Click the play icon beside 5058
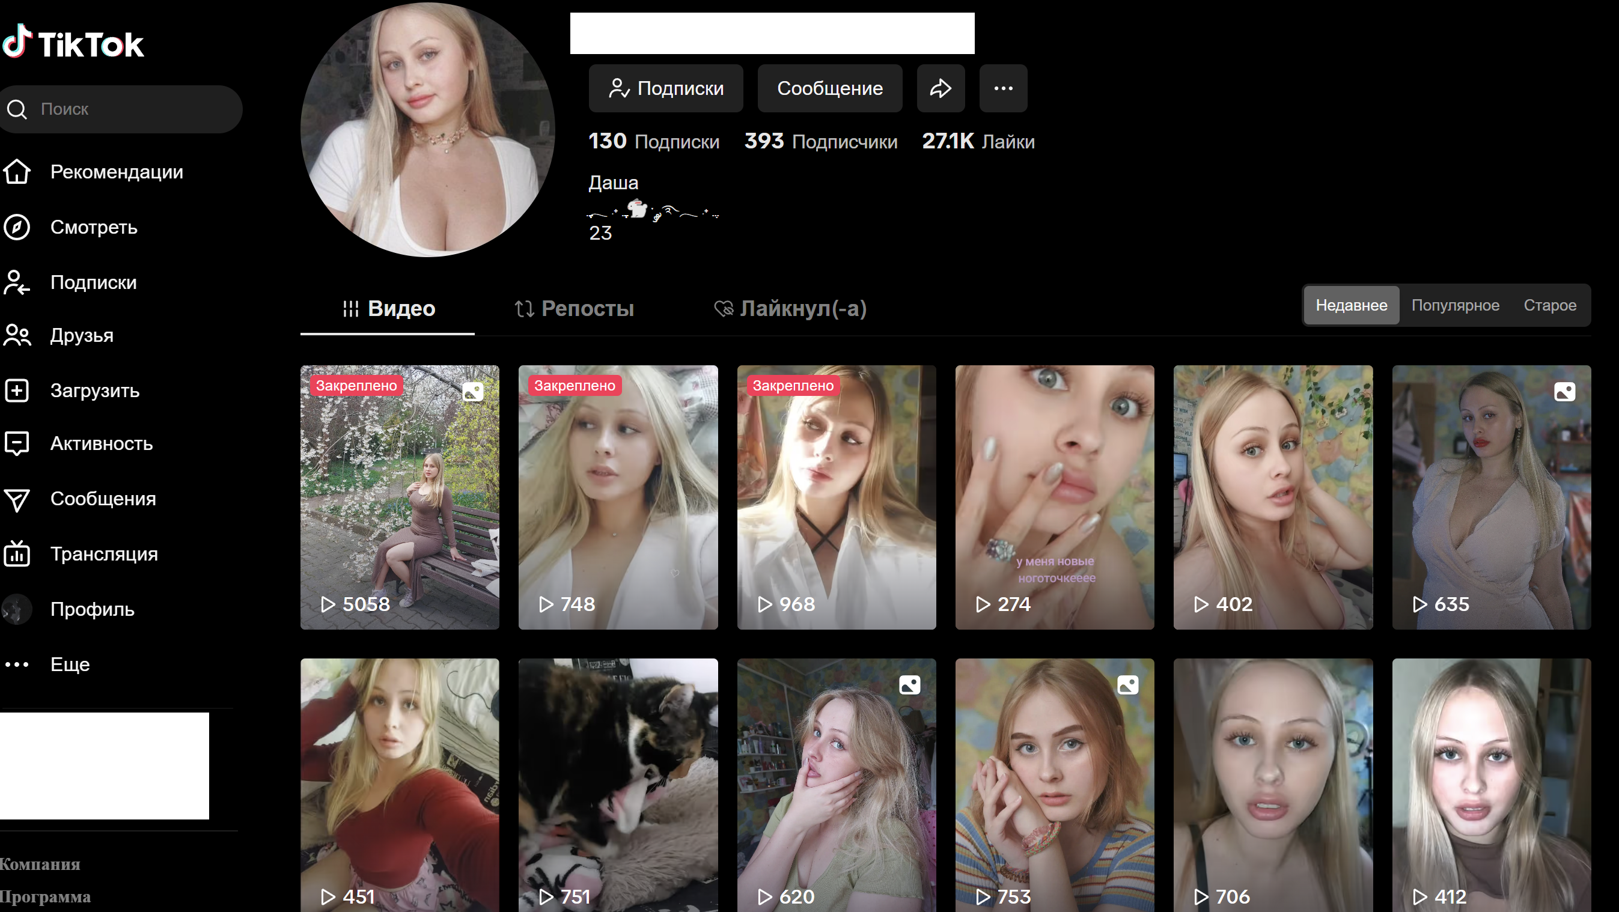The width and height of the screenshot is (1619, 912). (328, 604)
